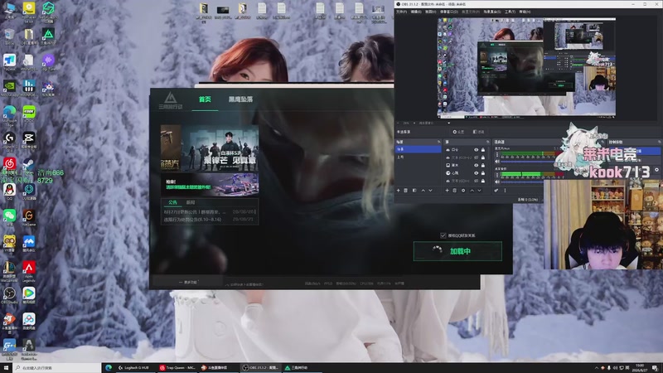
Task: Remove selected source in OBS
Action: pyautogui.click(x=454, y=191)
